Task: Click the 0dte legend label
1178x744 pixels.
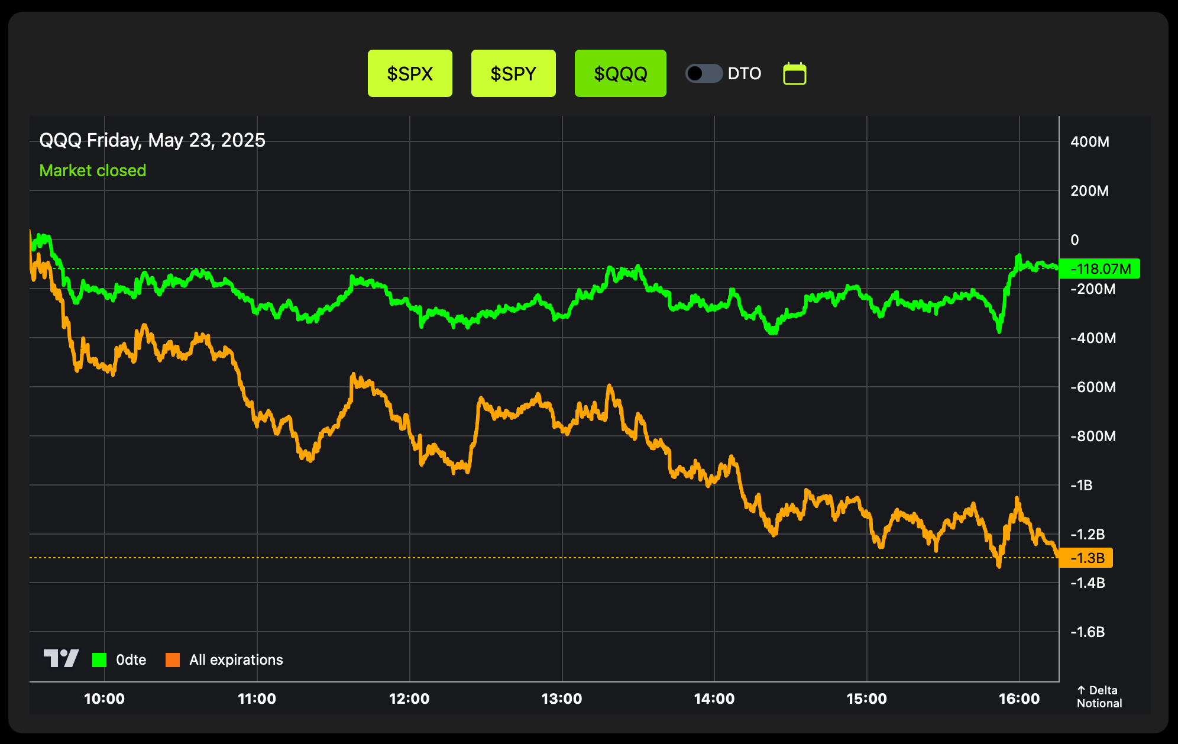Action: click(131, 659)
